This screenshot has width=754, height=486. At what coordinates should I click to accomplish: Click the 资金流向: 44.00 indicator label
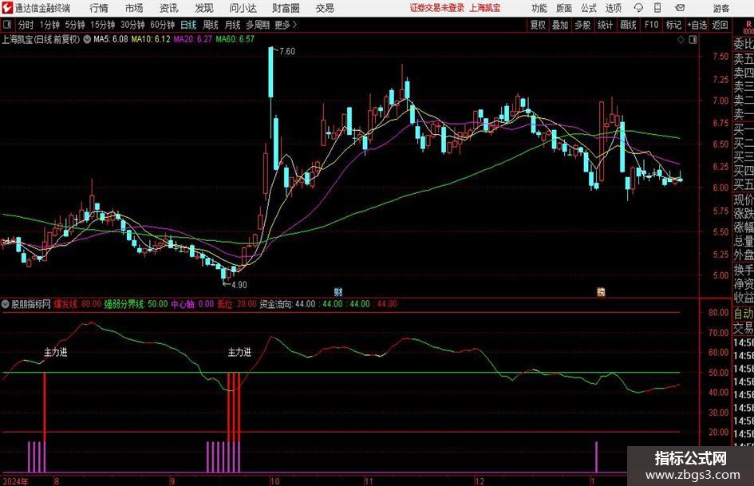point(287,304)
